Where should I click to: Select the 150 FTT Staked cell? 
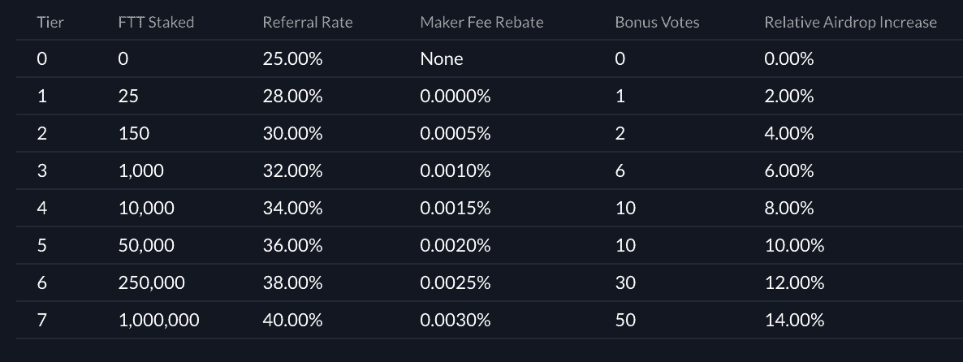[x=134, y=133]
